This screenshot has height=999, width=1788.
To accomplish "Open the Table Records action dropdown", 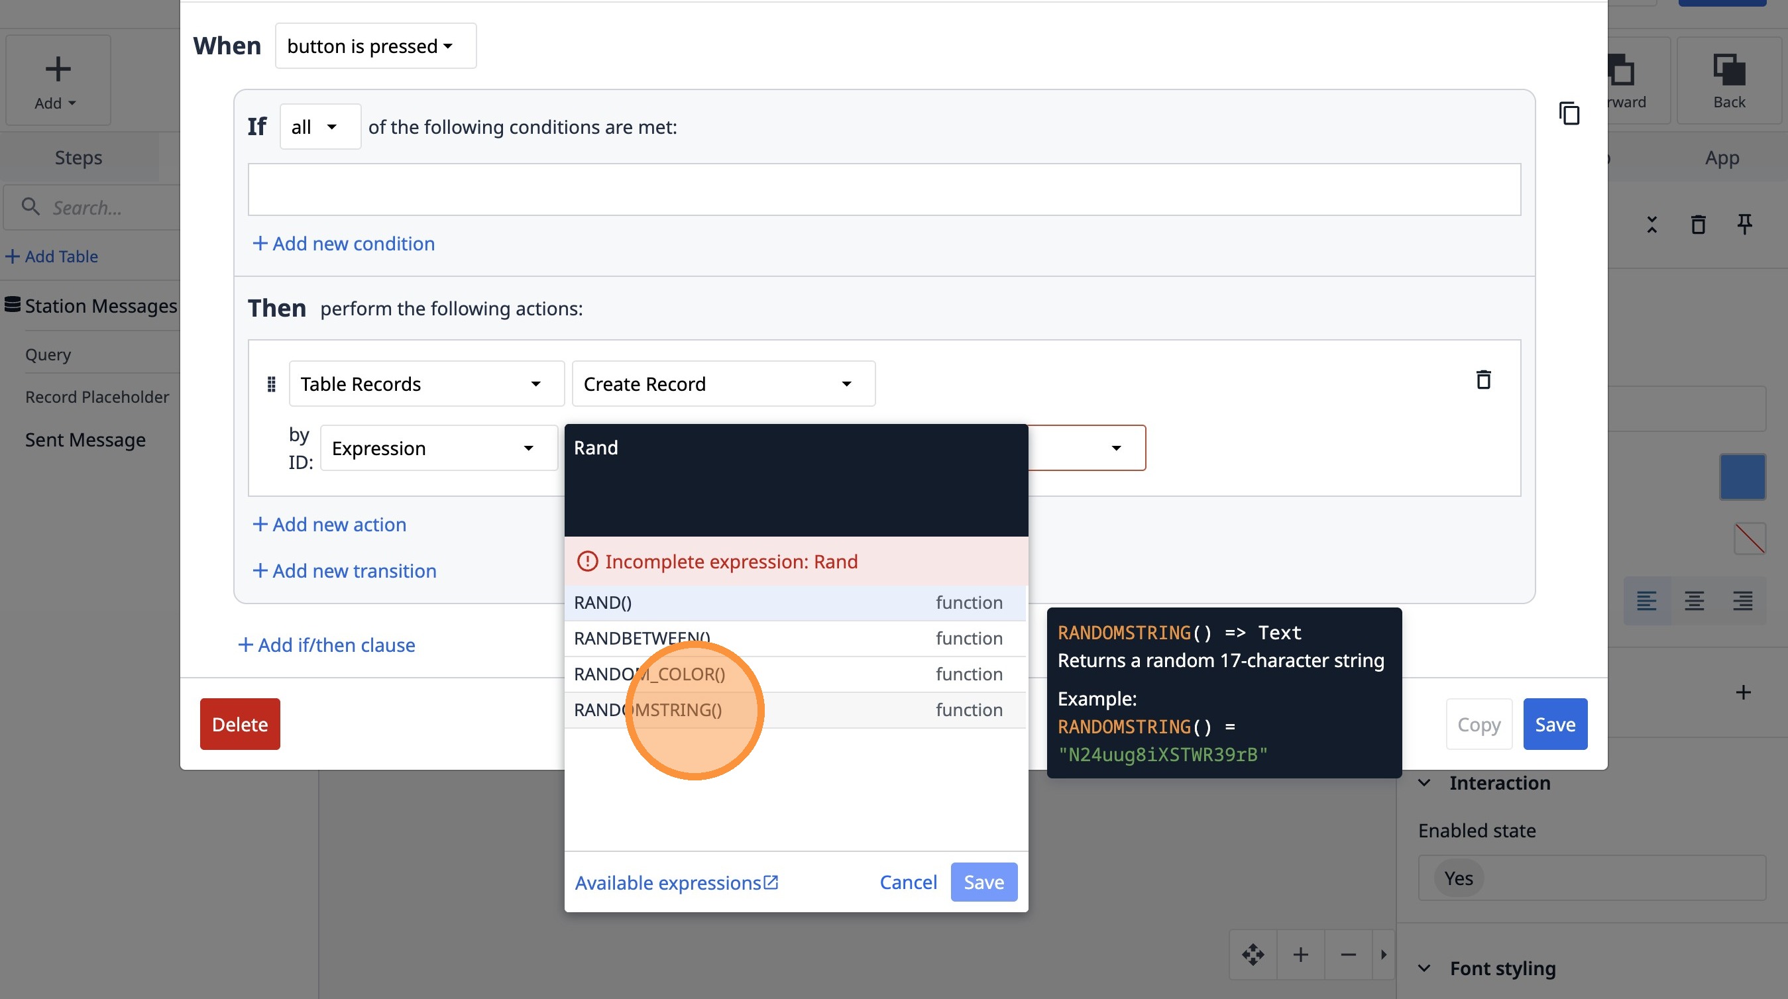I will [426, 384].
